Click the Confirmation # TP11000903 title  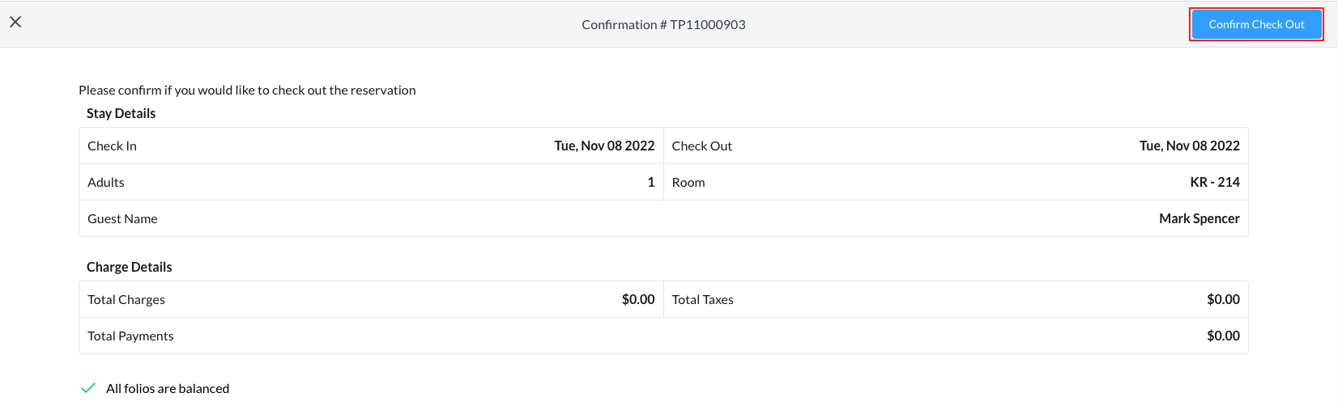point(663,24)
